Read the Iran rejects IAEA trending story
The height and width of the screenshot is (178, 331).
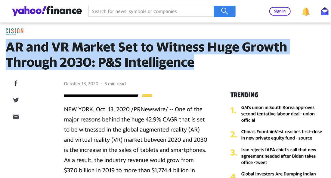[x=278, y=156]
